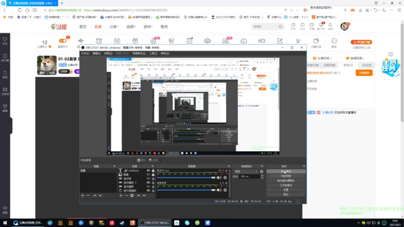Click the transition duration 300 ms field
The height and width of the screenshot is (227, 404).
(249, 177)
